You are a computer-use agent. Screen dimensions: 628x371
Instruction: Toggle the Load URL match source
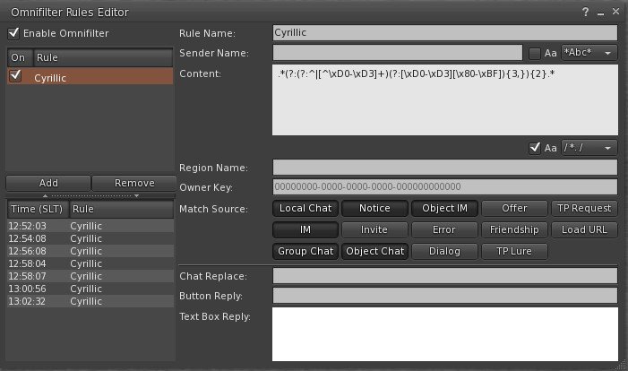pyautogui.click(x=584, y=230)
